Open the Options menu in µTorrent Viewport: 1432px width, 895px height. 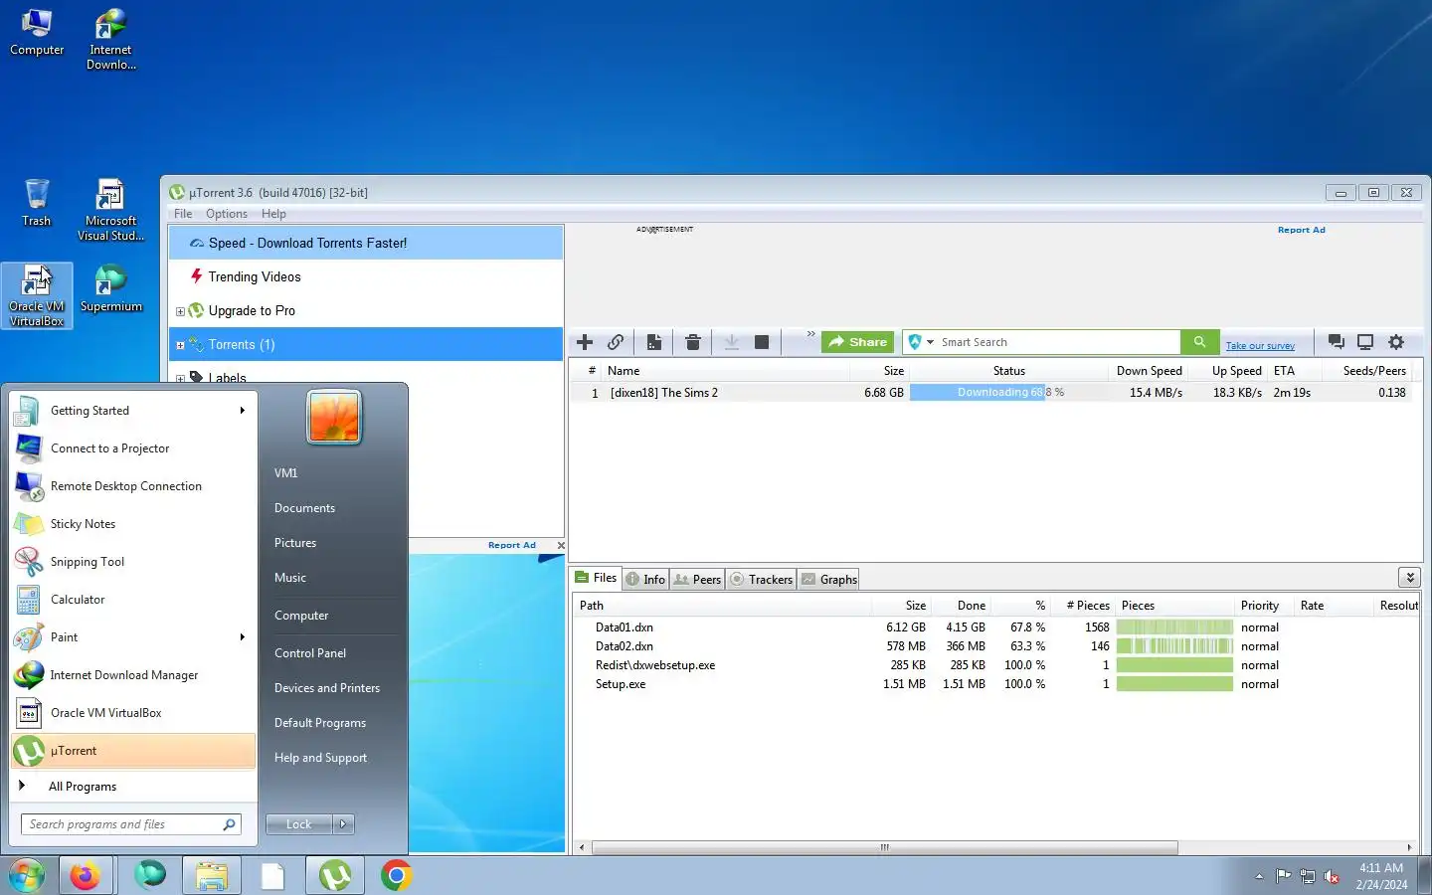coord(227,214)
